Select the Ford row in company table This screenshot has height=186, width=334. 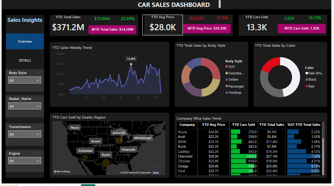(x=249, y=171)
